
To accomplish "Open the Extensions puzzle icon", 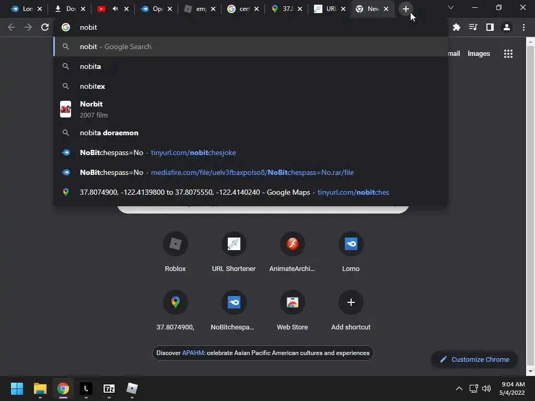I will coord(456,27).
